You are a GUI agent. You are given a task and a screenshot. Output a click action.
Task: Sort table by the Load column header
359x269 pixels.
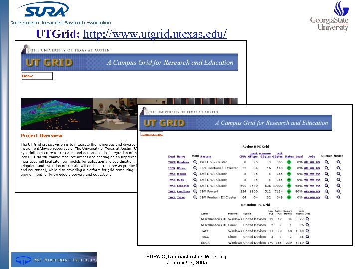coord(299,157)
